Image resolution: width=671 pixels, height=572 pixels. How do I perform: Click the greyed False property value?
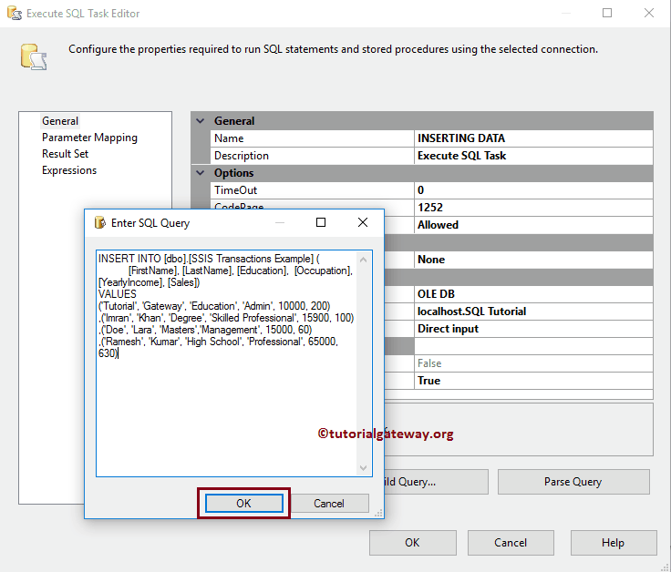click(x=533, y=363)
